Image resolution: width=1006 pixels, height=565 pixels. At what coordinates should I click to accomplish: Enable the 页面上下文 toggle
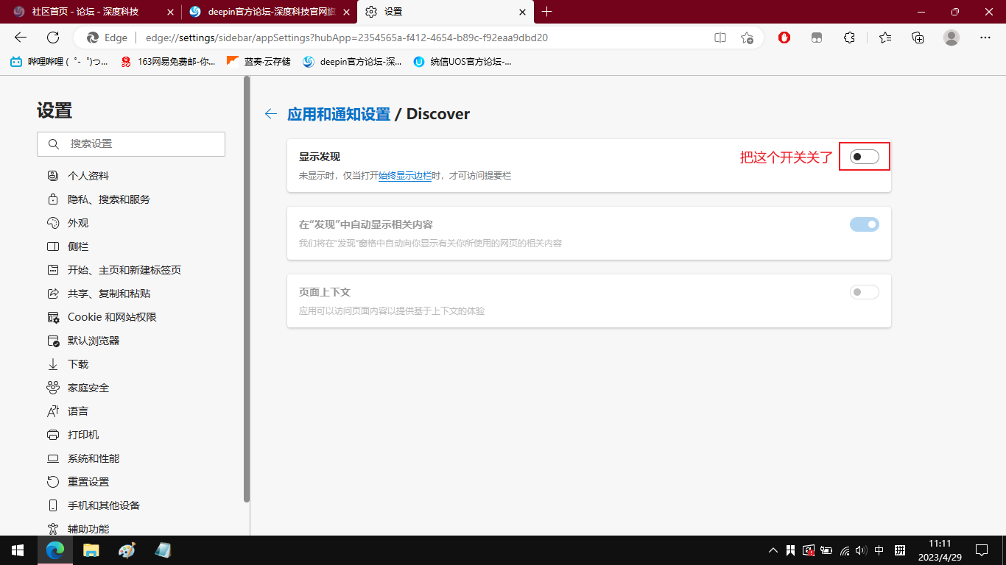pyautogui.click(x=863, y=292)
